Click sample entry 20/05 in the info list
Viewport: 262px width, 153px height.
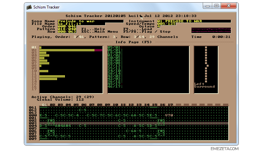click(x=114, y=58)
